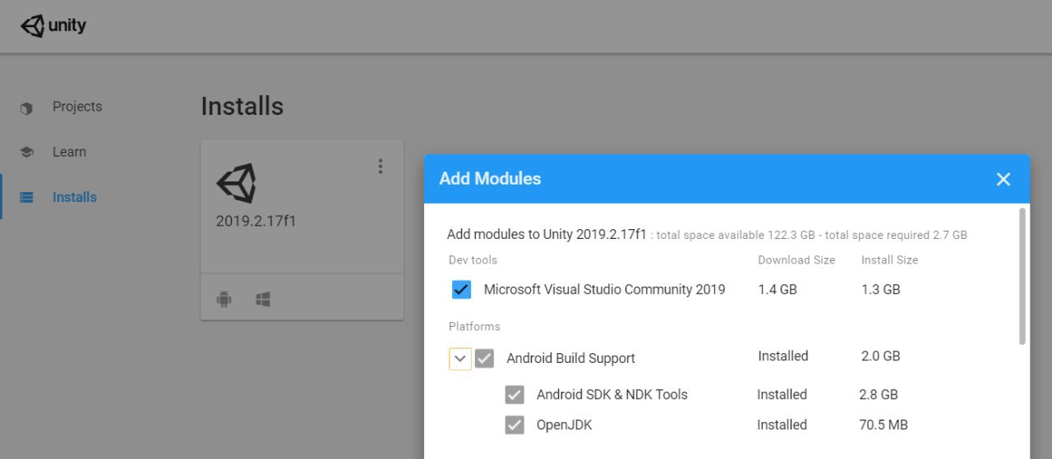1052x459 pixels.
Task: Click the 1.4 GB download size value
Action: click(777, 290)
